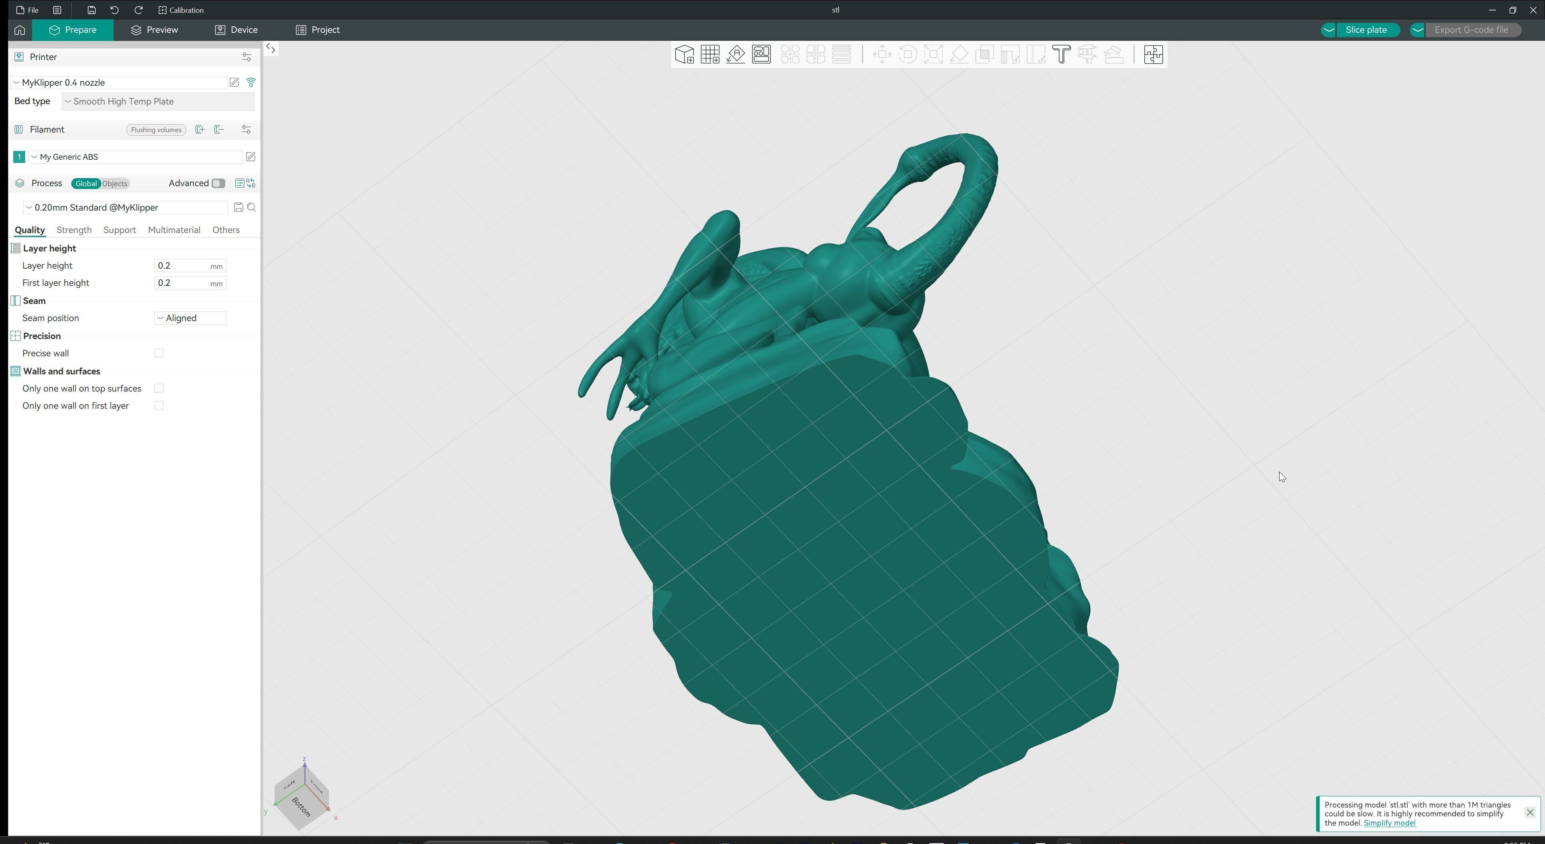Screen dimensions: 1545x844
Task: Open the Seam position dropdown
Action: tap(190, 319)
